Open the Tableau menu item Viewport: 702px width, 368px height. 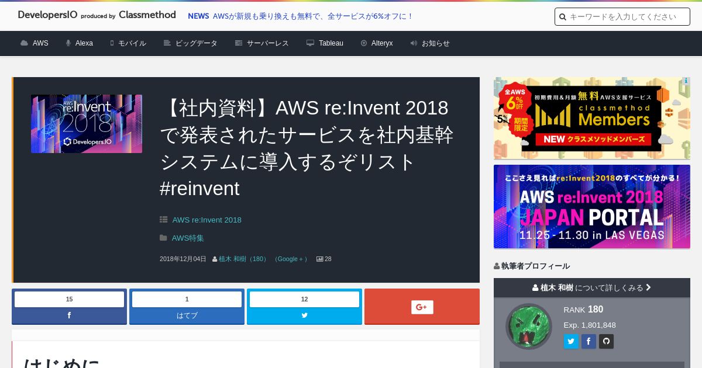[325, 43]
